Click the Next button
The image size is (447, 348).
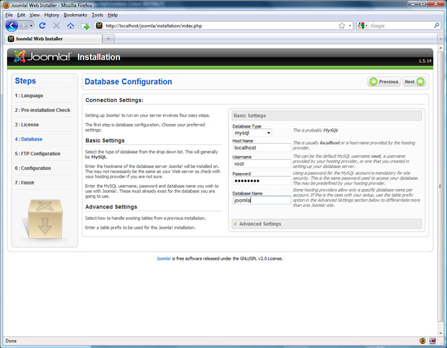click(x=414, y=82)
